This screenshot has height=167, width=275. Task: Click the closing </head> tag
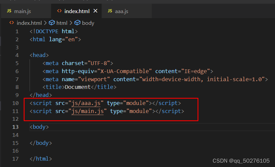(41, 95)
